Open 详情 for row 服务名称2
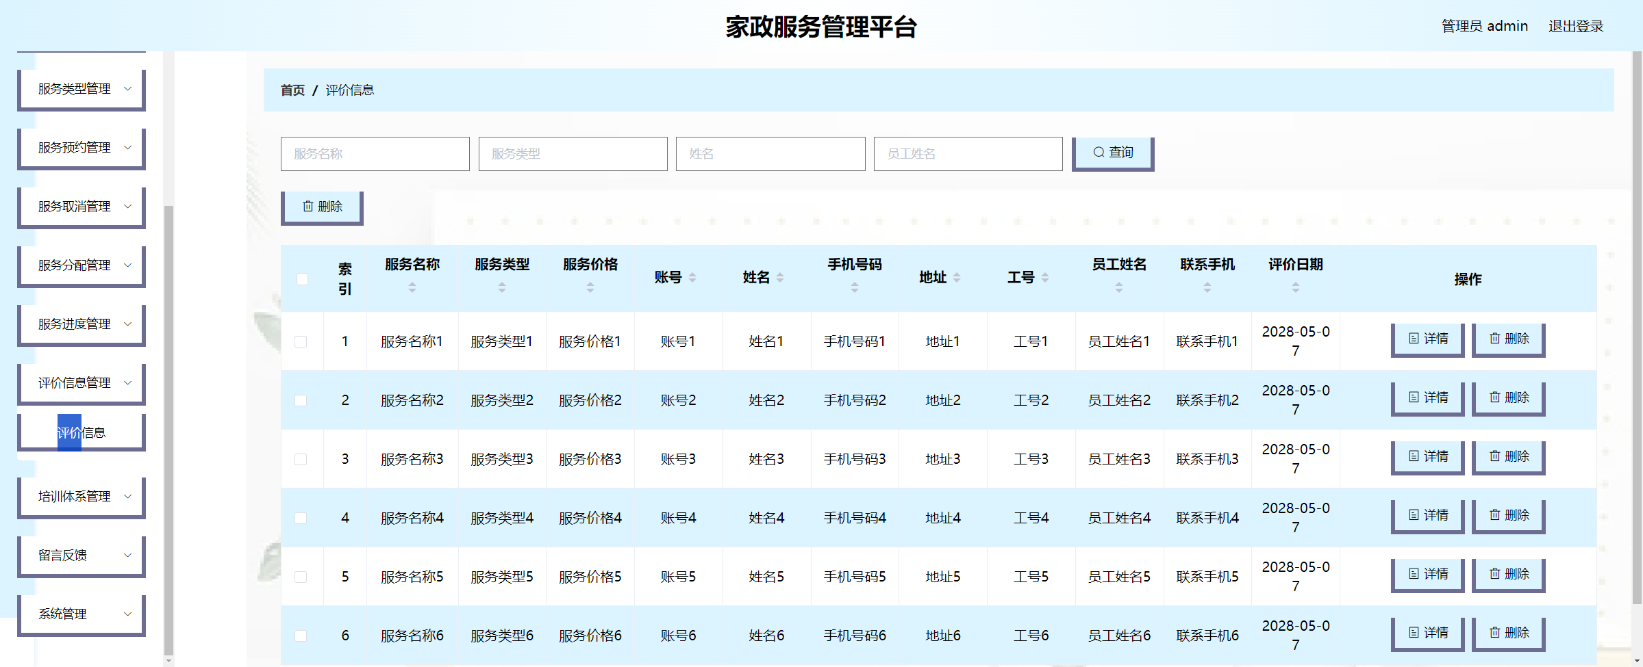1643x667 pixels. pyautogui.click(x=1428, y=398)
